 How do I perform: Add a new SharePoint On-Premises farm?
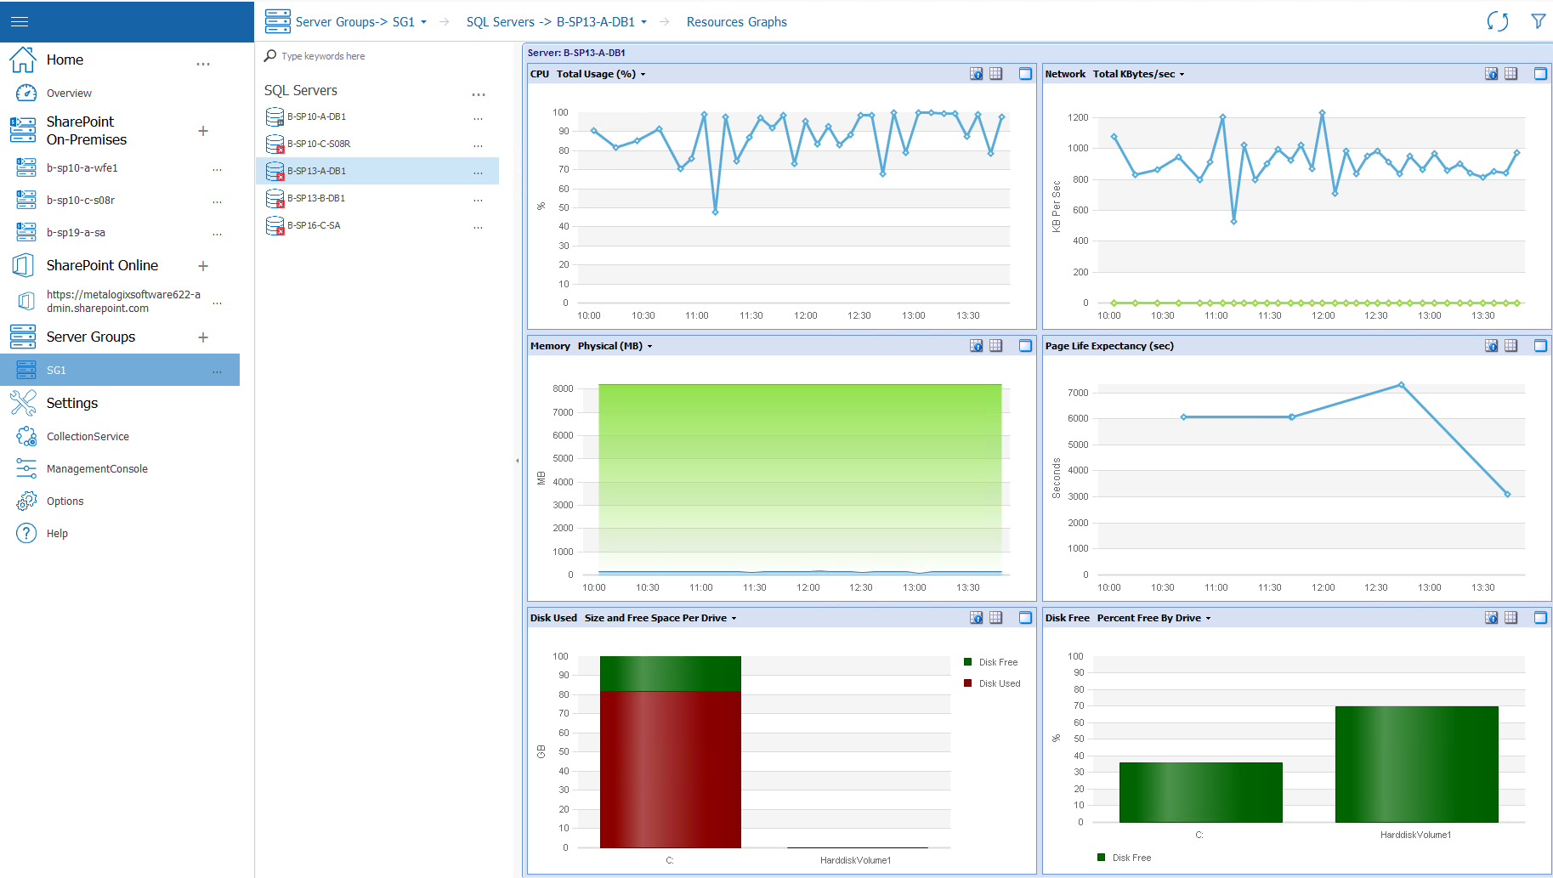pos(203,131)
